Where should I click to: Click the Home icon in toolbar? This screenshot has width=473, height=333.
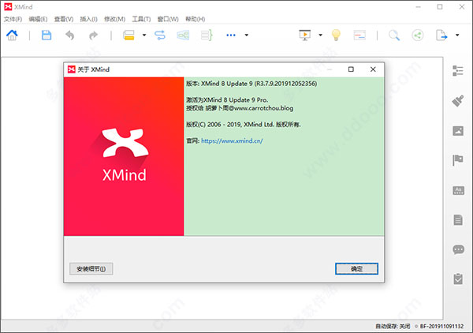click(x=12, y=35)
